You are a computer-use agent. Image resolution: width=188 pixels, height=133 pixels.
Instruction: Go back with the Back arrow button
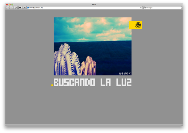pos(8,8)
